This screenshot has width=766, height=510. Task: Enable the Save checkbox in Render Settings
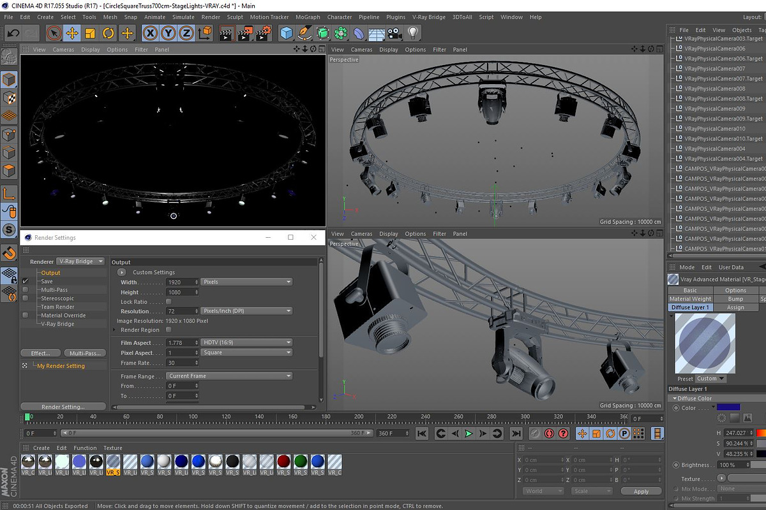26,281
